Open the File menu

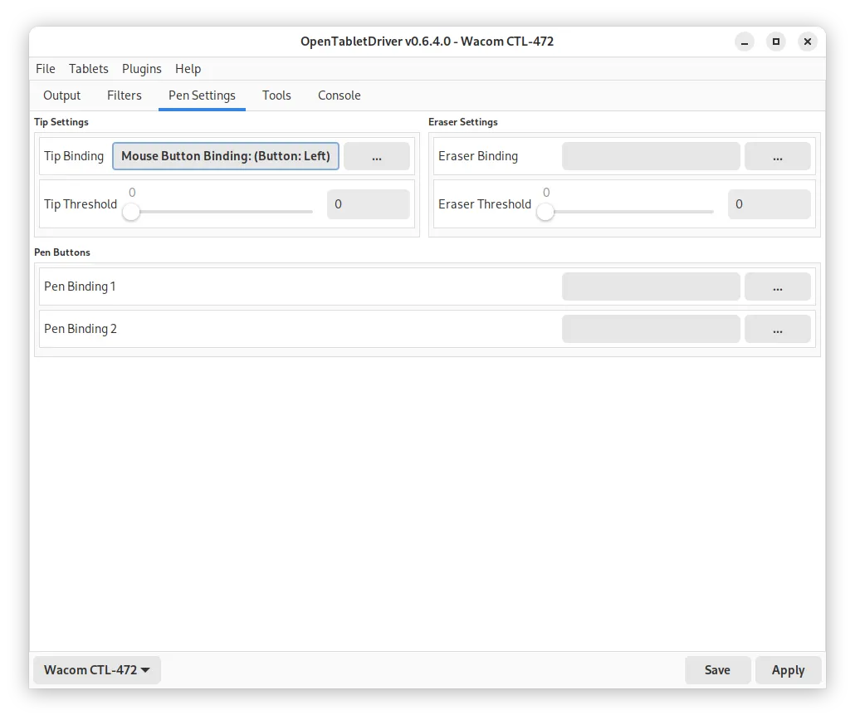pos(46,69)
